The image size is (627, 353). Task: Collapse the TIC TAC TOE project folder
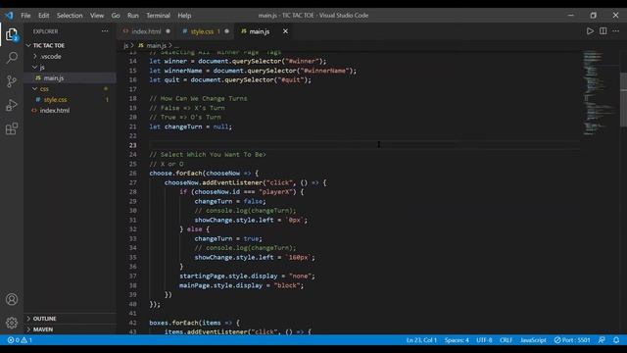pyautogui.click(x=49, y=46)
